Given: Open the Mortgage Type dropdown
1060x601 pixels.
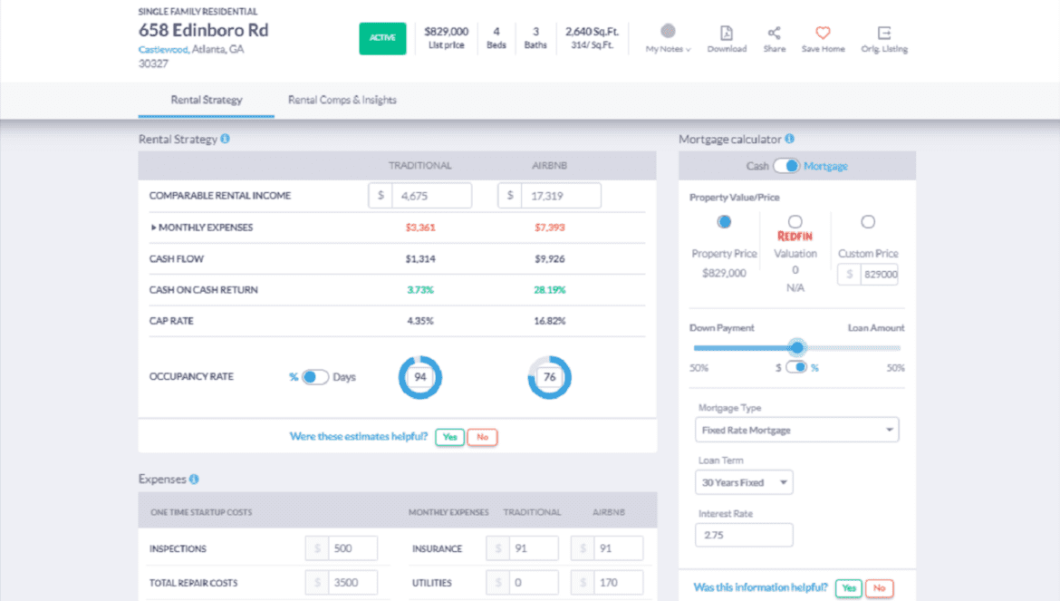Looking at the screenshot, I should (x=795, y=429).
